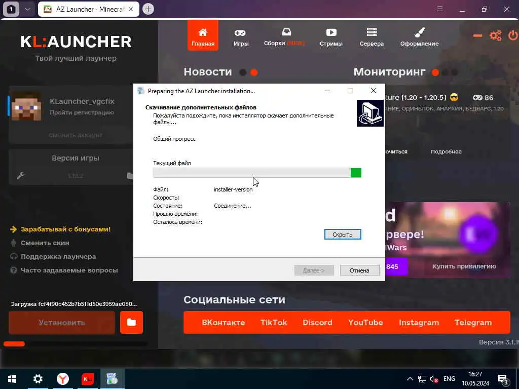The height and width of the screenshot is (389, 519).
Task: Open Windows Start menu
Action: (x=12, y=379)
